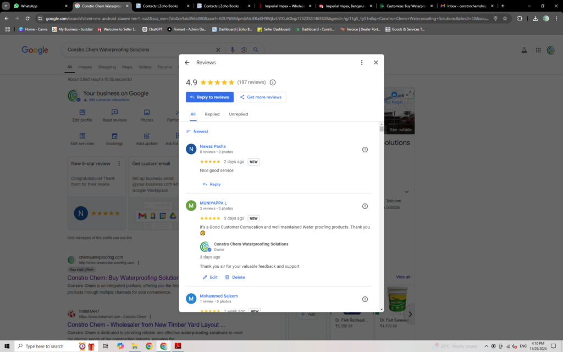Viewport: 563px width, 352px height.
Task: Open the Home - Canva bookmark
Action: pyautogui.click(x=33, y=30)
